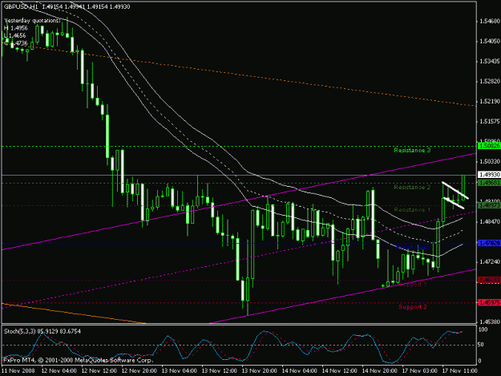Image resolution: width=501 pixels, height=376 pixels.
Task: Click the 1.52190 price axis label
Action: click(489, 101)
